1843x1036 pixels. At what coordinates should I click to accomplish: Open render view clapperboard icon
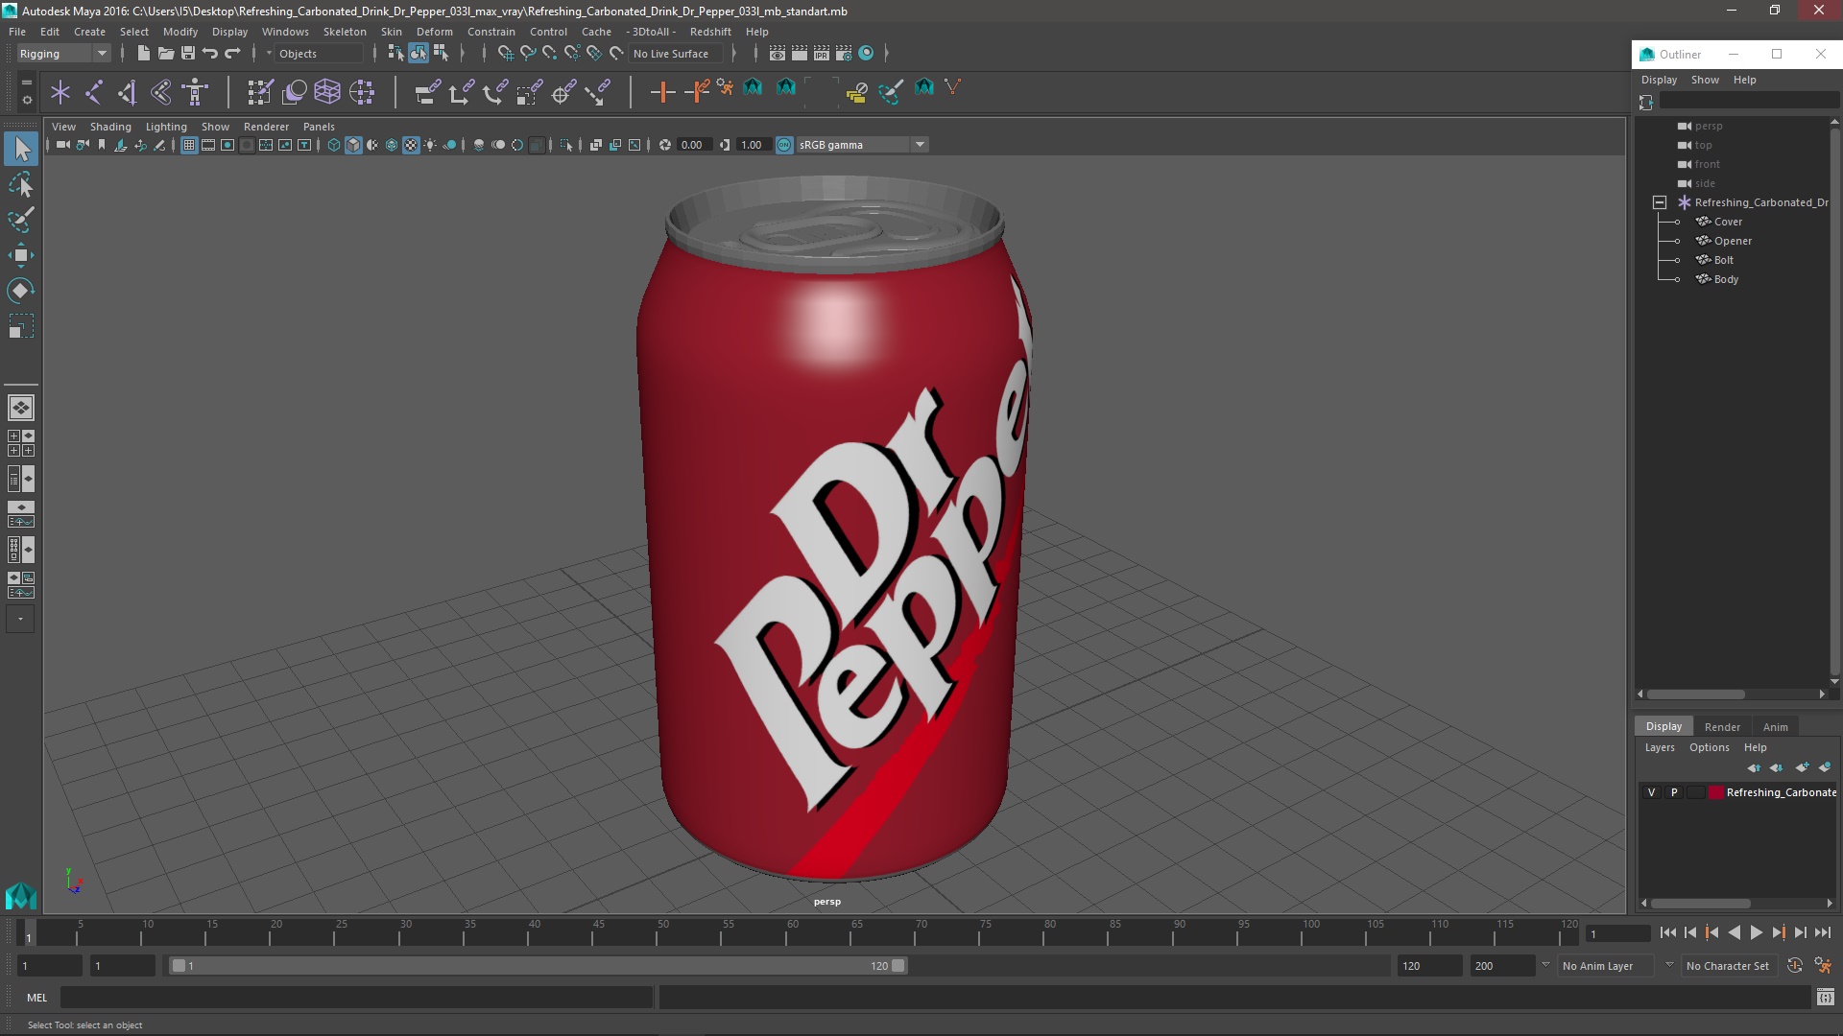[777, 53]
